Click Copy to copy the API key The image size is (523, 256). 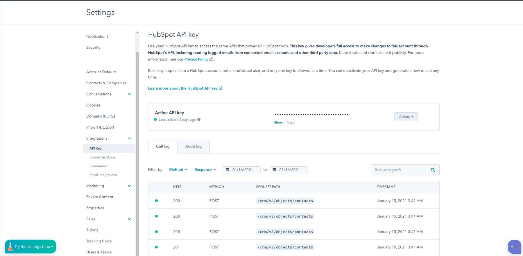(x=291, y=122)
